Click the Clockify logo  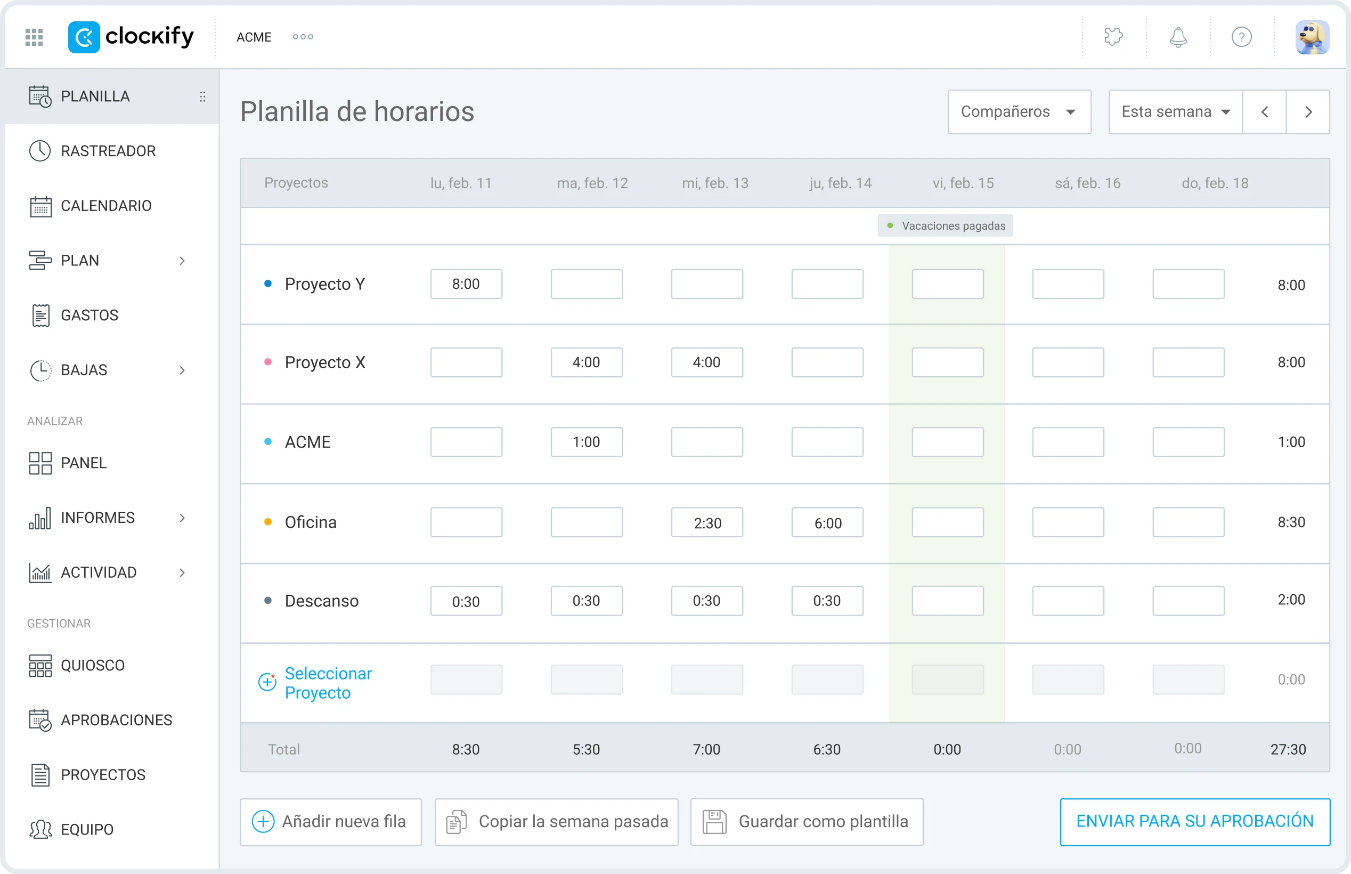coord(131,36)
